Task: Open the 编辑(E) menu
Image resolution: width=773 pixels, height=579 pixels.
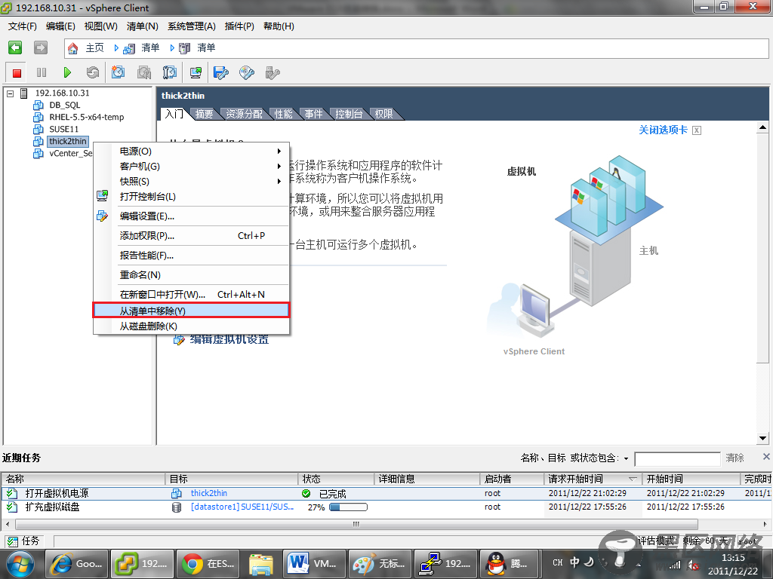Action: pyautogui.click(x=60, y=26)
